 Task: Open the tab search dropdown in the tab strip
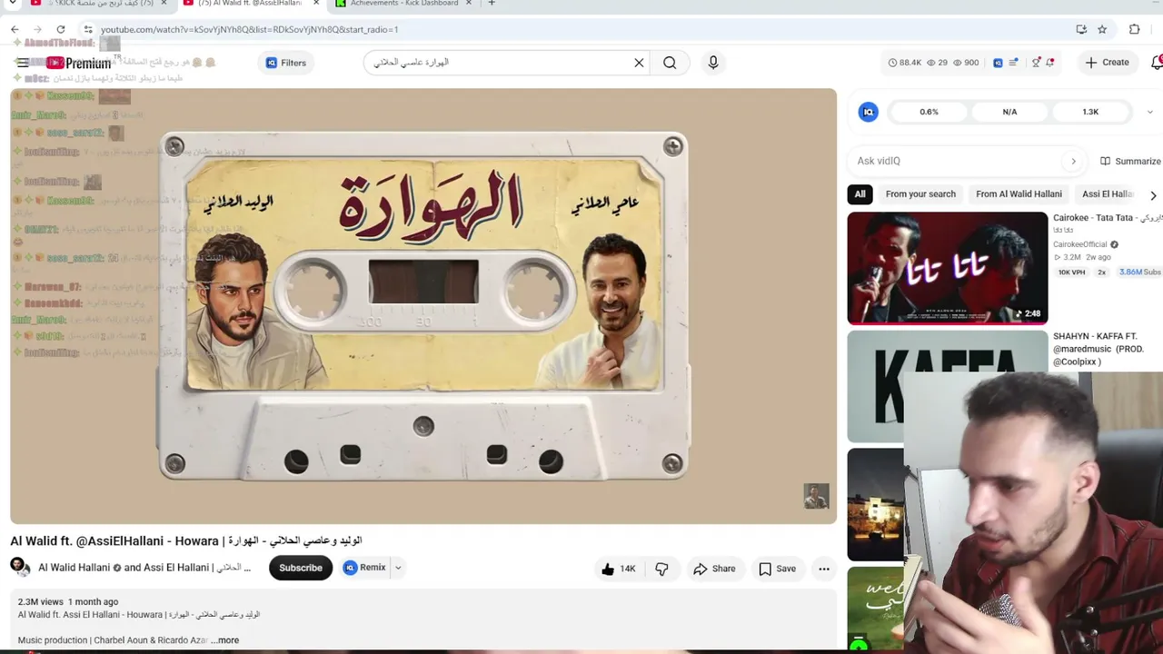tap(13, 4)
